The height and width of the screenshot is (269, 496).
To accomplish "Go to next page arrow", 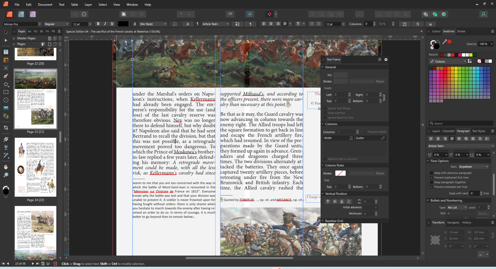I will tap(33, 264).
